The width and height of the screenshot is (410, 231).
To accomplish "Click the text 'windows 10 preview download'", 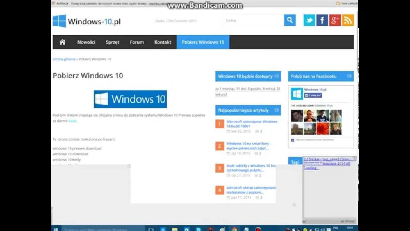I will [x=77, y=148].
